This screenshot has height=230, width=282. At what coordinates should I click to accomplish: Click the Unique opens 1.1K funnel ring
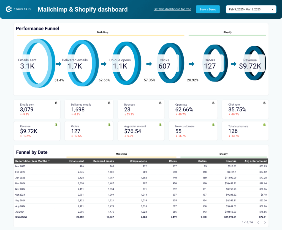127,63
